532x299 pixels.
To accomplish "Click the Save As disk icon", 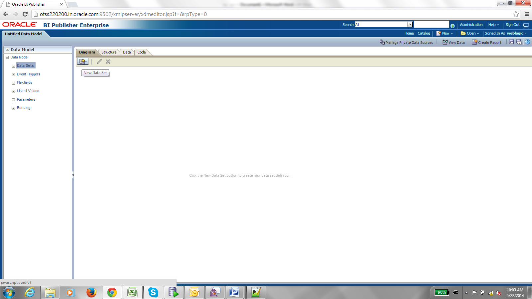I will click(519, 42).
